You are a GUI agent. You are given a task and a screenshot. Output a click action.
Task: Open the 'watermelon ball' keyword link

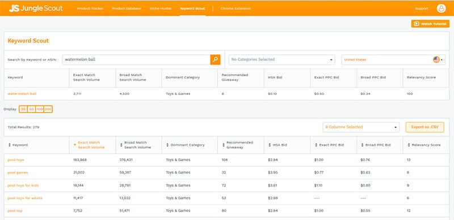tap(22, 94)
